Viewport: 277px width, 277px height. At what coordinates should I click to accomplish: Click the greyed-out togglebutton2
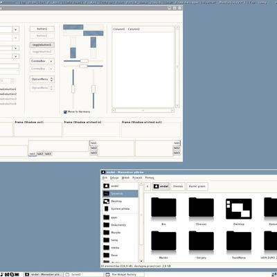coord(42,52)
